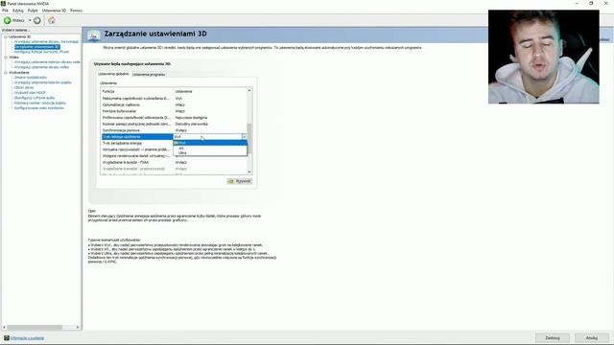
Task: Select the shader cache size row
Action: (x=174, y=124)
